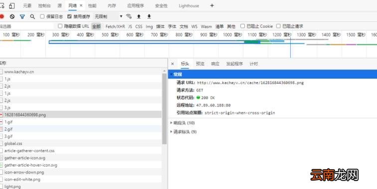Select the 响应 details tab

pyautogui.click(x=215, y=64)
